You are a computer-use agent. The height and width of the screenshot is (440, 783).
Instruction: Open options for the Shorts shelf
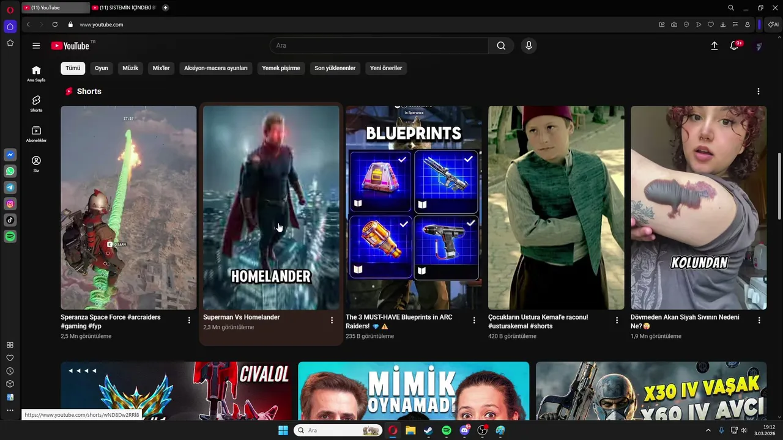click(759, 92)
